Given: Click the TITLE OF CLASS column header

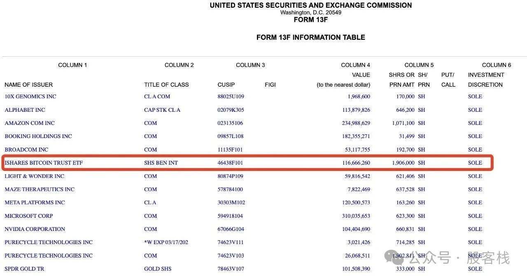Looking at the screenshot, I should (166, 85).
